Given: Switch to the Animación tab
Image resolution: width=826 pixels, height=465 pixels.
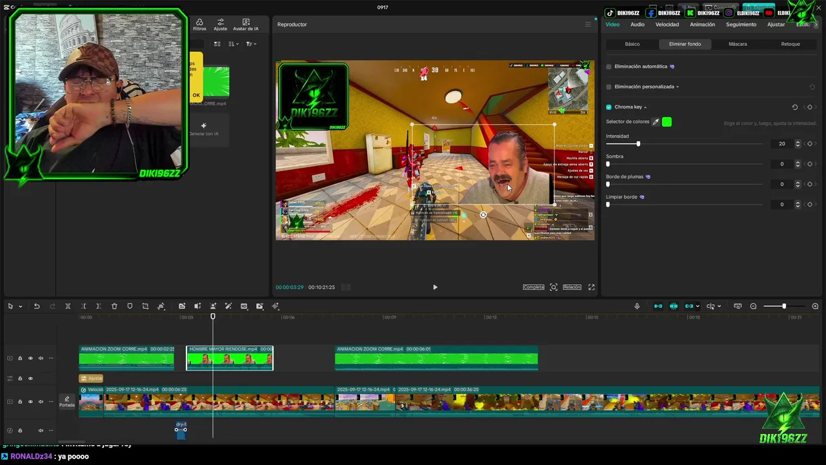Looking at the screenshot, I should [702, 25].
